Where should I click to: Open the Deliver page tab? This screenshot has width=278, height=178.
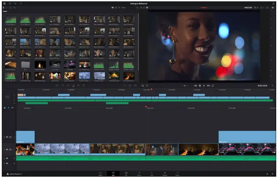click(178, 174)
